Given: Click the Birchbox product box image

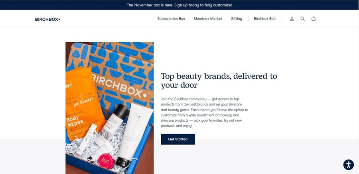Looking at the screenshot, I should [109, 108].
